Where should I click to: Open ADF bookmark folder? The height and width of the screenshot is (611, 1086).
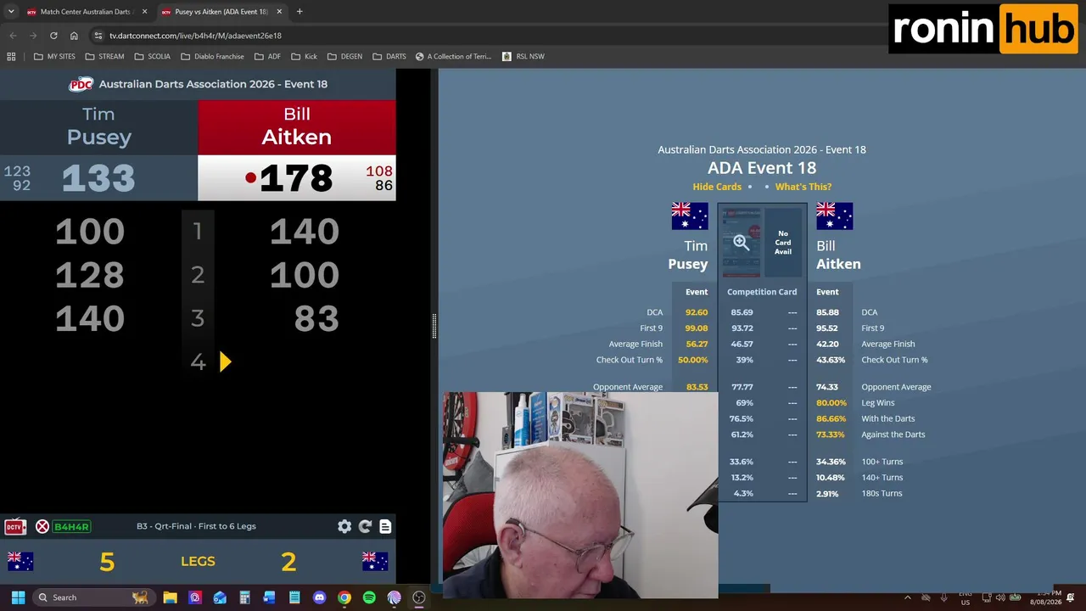266,57
